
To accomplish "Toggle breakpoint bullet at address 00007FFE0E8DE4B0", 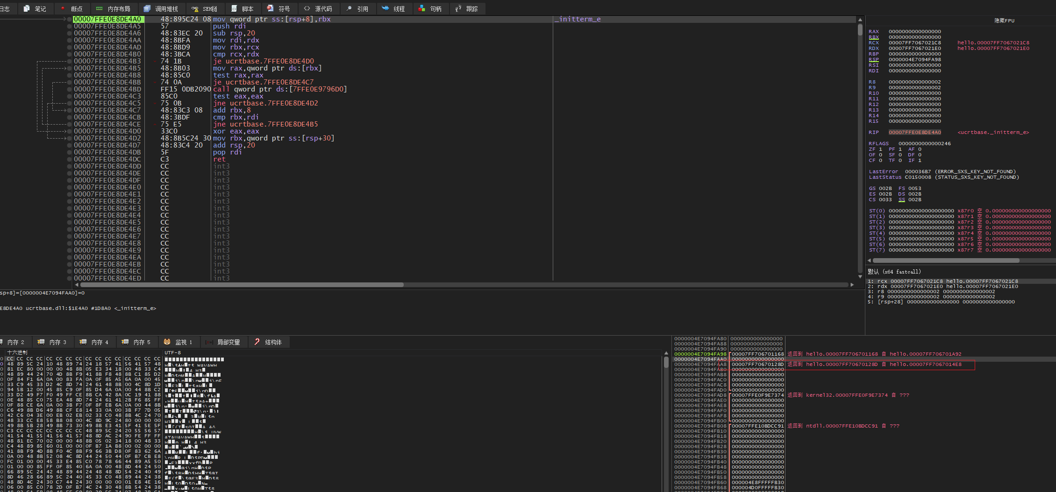I will [70, 54].
